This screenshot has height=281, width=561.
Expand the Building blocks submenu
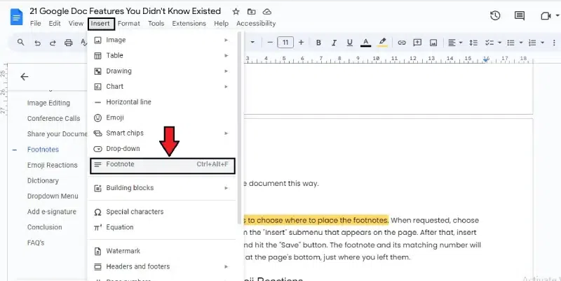pos(161,188)
